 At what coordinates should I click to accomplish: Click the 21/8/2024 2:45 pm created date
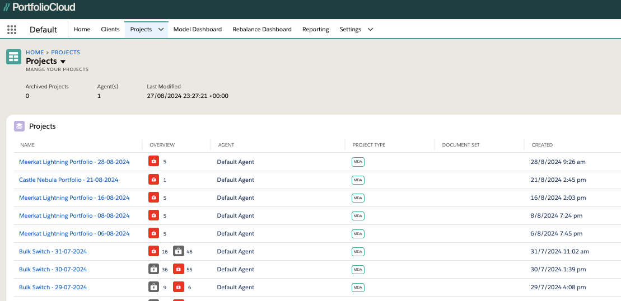pyautogui.click(x=558, y=180)
